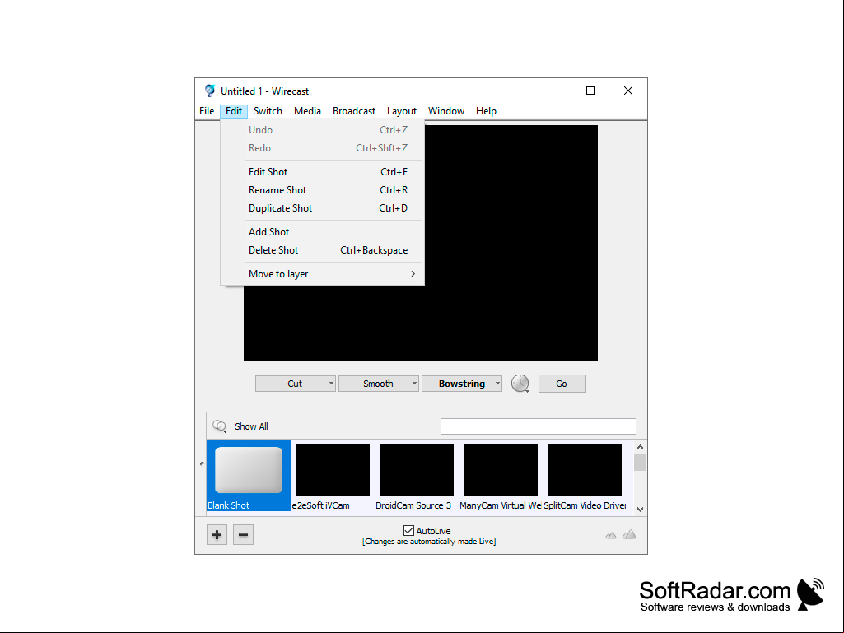This screenshot has height=633, width=844.
Task: Close the Edit menu
Action: [234, 111]
